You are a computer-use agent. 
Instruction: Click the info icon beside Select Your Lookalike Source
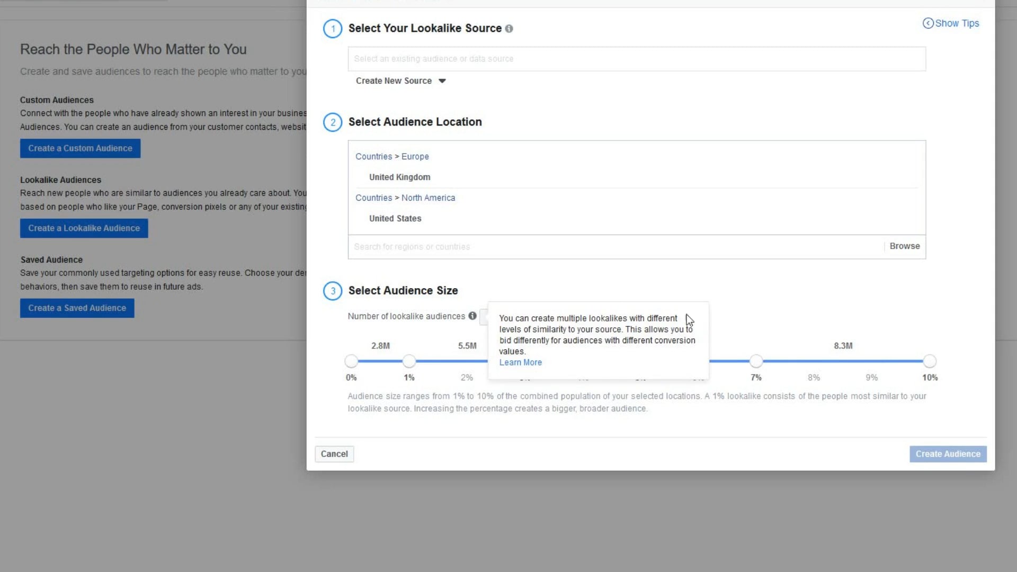[509, 29]
